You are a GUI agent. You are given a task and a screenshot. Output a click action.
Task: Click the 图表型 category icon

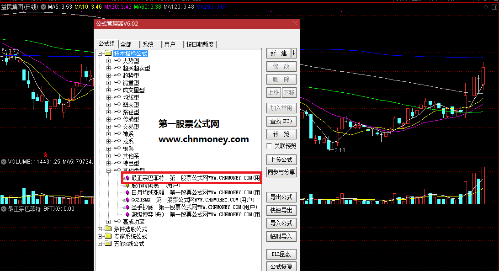[117, 105]
